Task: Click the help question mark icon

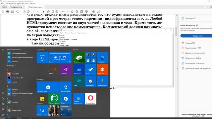Action: (207, 7)
